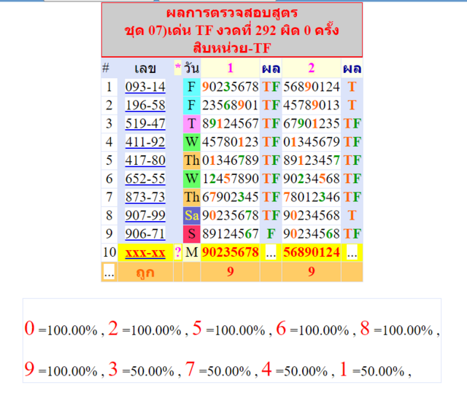Click the red title header banner
The height and width of the screenshot is (396, 467).
(x=232, y=30)
